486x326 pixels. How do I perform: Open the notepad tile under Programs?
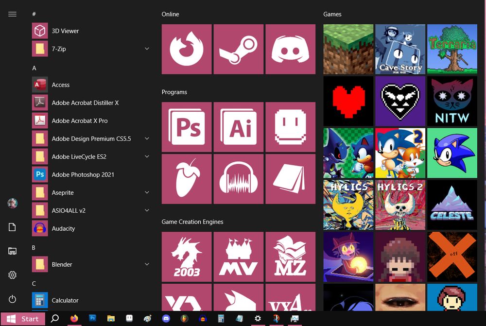(x=291, y=179)
